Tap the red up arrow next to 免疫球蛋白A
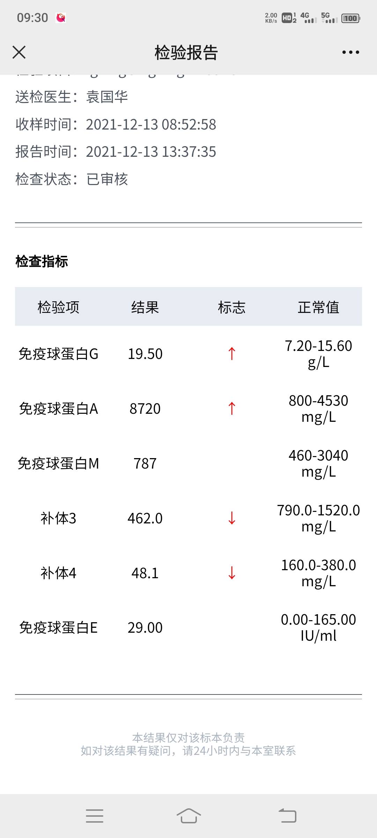Screen dimensions: 377x838 [231, 409]
